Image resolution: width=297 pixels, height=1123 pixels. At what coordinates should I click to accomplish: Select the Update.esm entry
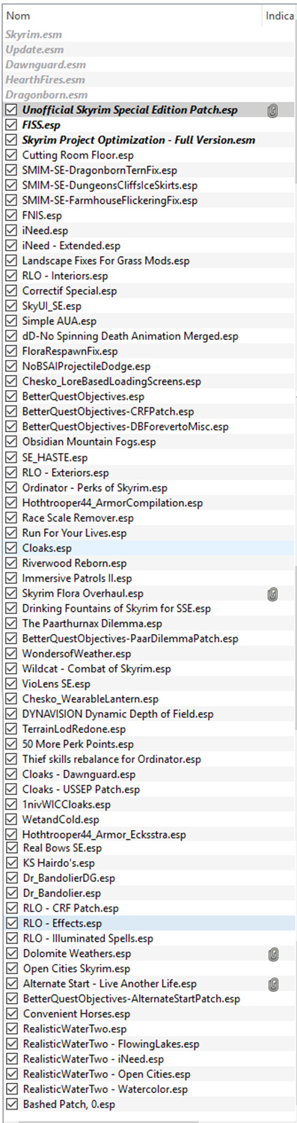pos(34,49)
